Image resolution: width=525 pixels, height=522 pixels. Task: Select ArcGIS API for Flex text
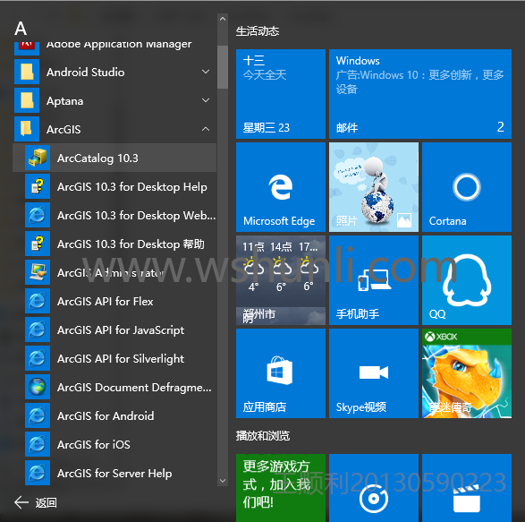106,302
